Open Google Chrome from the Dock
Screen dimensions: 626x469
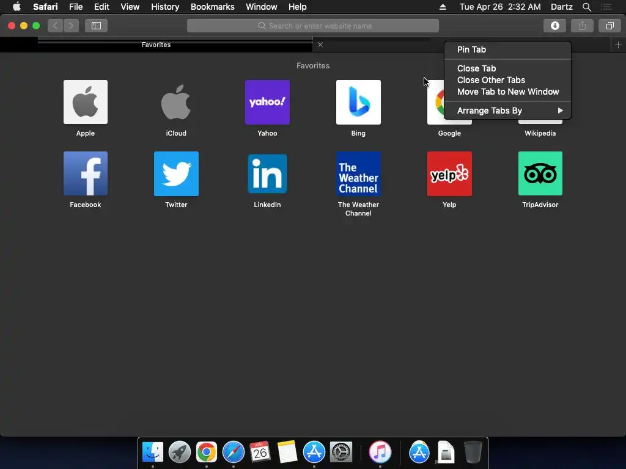point(207,452)
